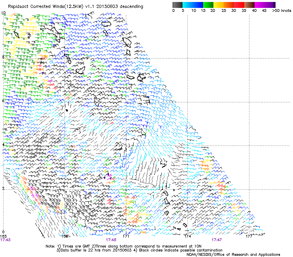Click the latitude label 4
This screenshot has width=293, height=257.
tap(3, 145)
